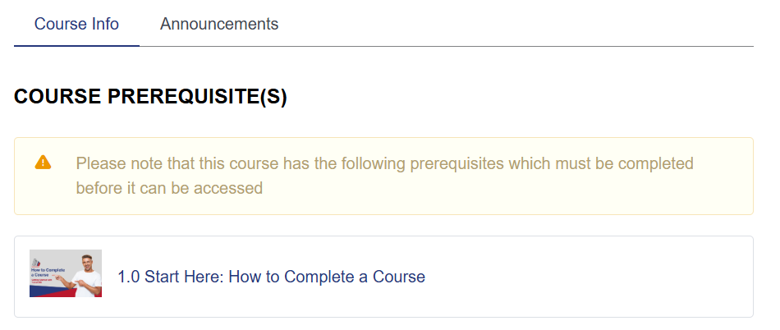
Task: Click "before it can be accessed" notice line
Action: click(169, 188)
